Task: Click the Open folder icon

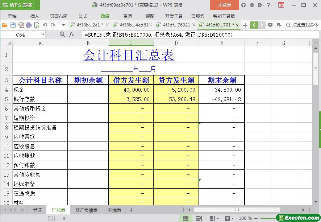Action: (5, 25)
